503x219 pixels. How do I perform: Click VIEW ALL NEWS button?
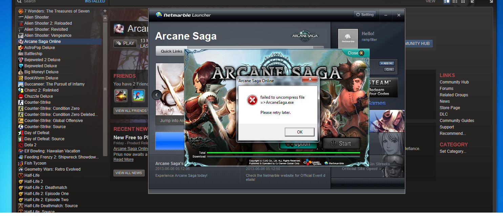point(129,173)
